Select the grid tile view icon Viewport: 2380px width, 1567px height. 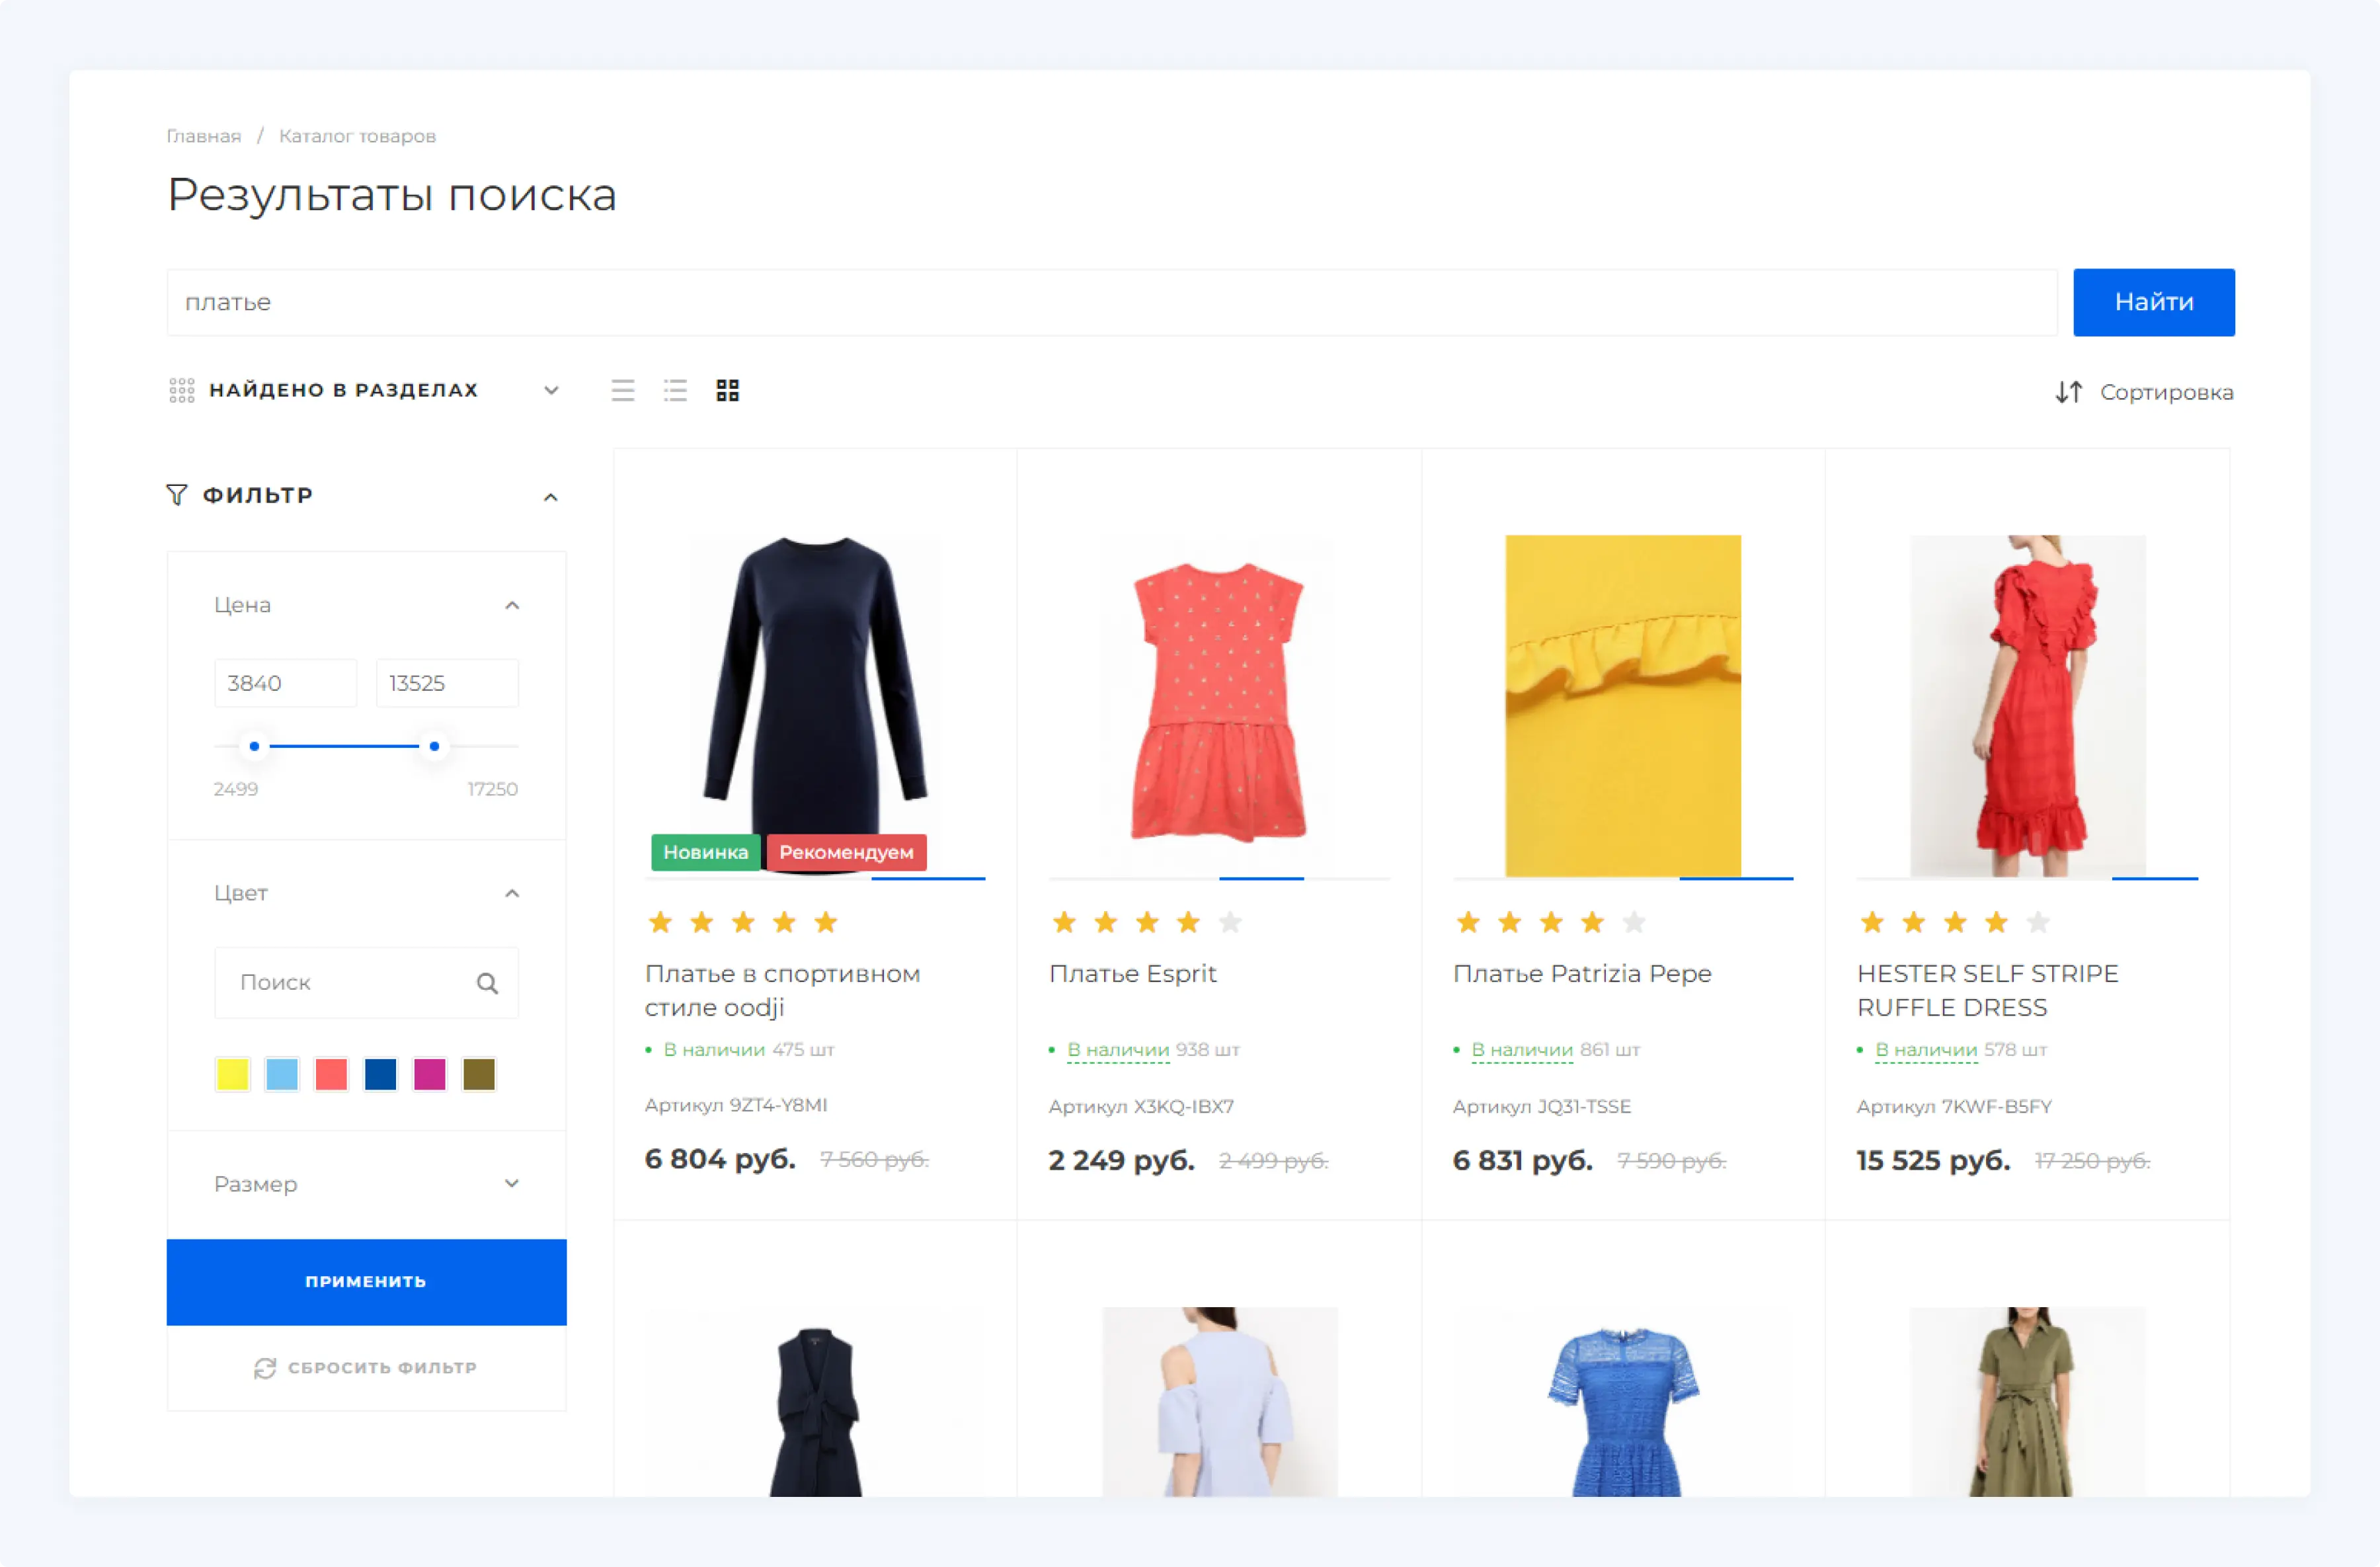[728, 390]
